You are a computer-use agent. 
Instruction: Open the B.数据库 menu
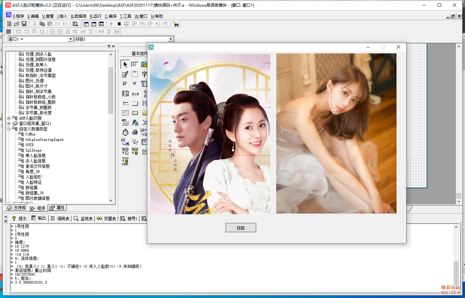coord(79,16)
